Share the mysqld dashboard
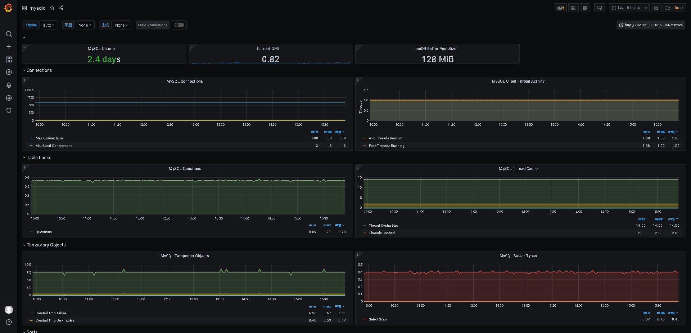Screen dimensions: 691x333 (x=61, y=8)
